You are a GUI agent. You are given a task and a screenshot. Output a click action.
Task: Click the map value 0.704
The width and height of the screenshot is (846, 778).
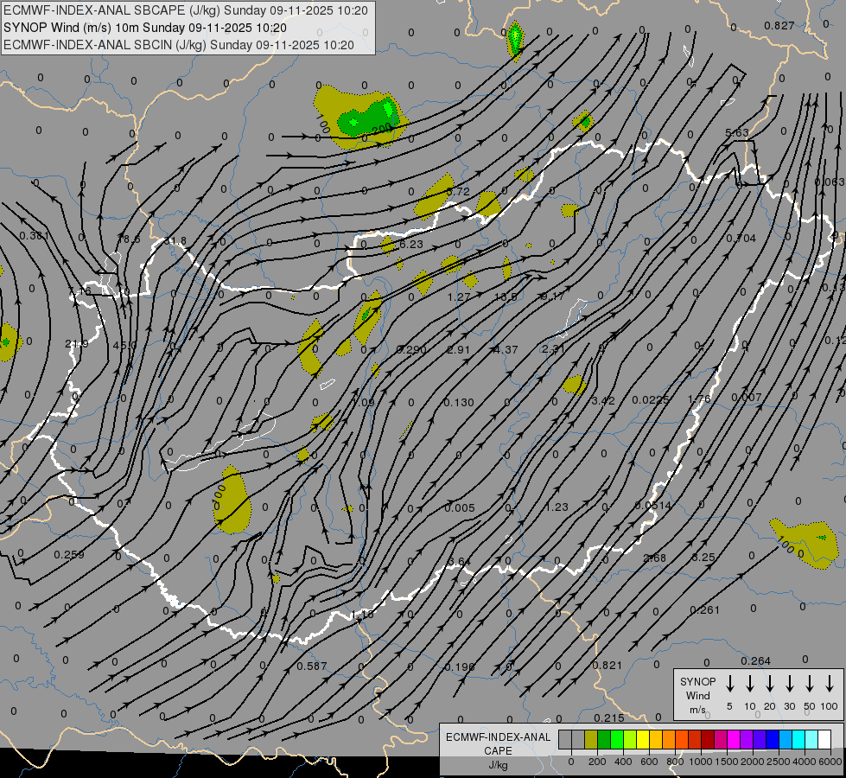pos(741,238)
